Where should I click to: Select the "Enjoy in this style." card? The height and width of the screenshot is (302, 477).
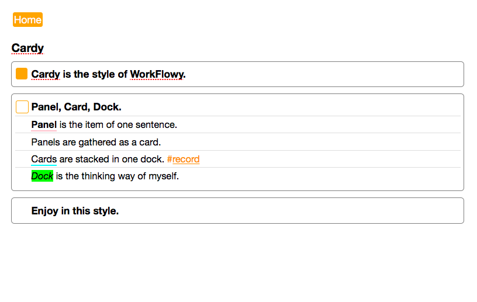(x=75, y=211)
